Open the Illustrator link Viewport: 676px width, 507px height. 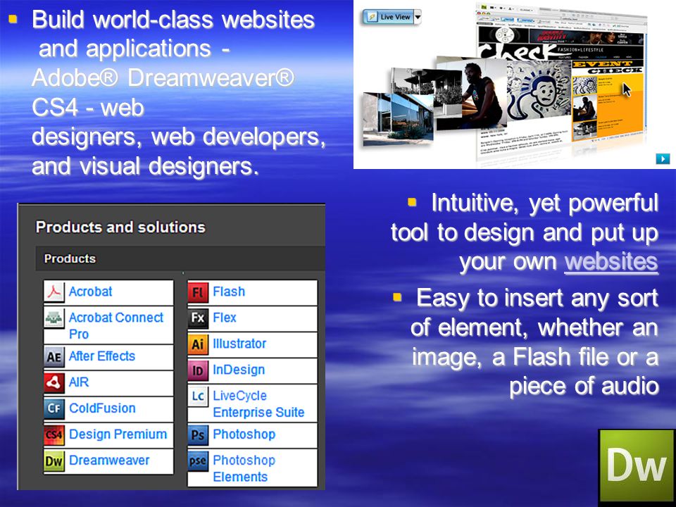[239, 344]
